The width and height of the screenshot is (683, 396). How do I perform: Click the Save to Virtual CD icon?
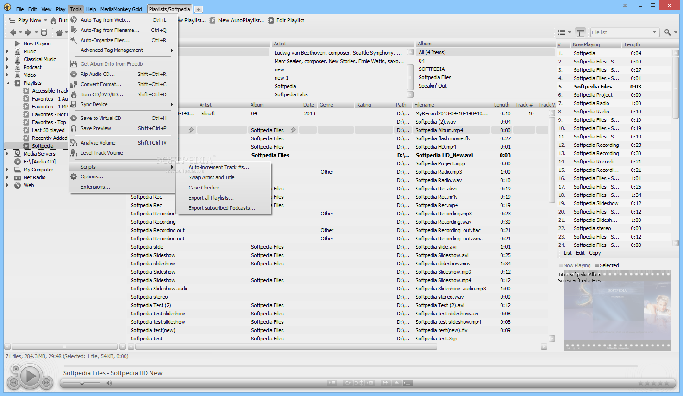[74, 118]
